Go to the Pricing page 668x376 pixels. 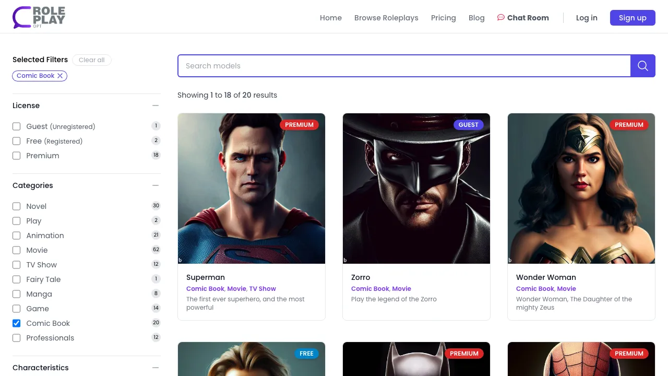(x=443, y=18)
